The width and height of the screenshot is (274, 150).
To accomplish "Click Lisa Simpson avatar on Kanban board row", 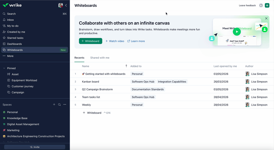I will pyautogui.click(x=247, y=81).
